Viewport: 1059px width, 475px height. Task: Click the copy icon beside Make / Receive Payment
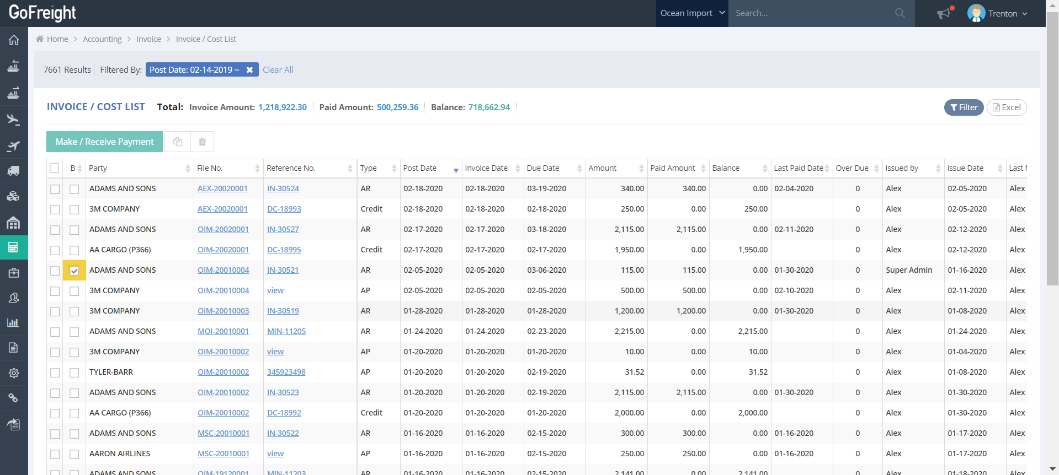[177, 142]
